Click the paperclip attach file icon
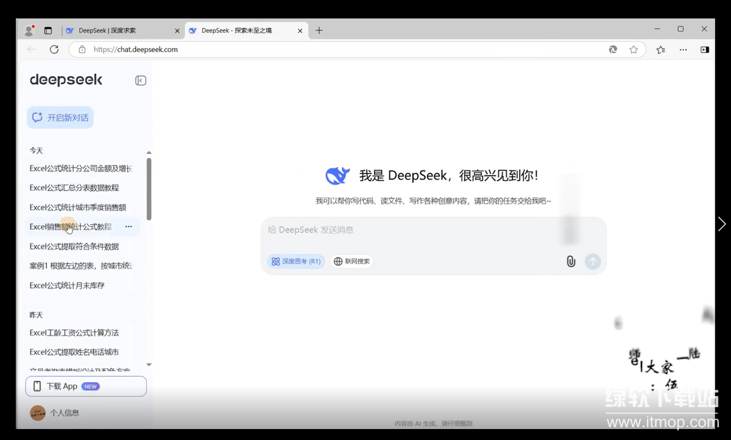 pos(571,262)
